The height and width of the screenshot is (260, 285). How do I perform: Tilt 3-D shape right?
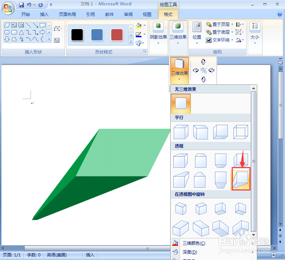211,70
